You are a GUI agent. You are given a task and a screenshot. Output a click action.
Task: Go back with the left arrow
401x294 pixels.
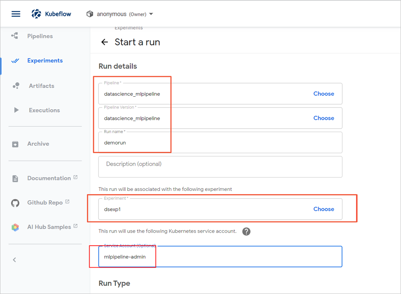click(x=105, y=42)
